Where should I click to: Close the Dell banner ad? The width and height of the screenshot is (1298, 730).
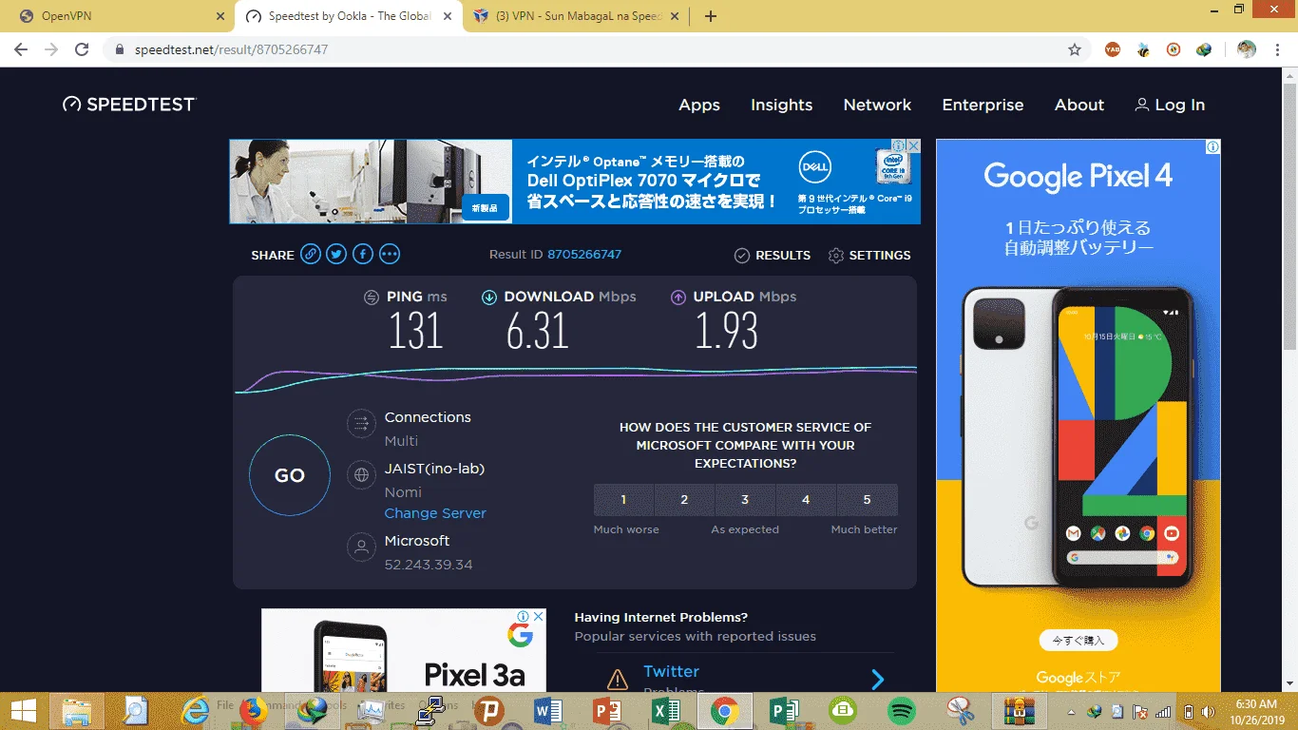tap(913, 146)
